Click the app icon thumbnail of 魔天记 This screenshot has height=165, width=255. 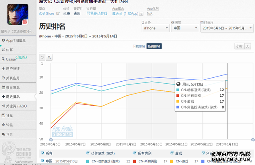click(x=18, y=14)
